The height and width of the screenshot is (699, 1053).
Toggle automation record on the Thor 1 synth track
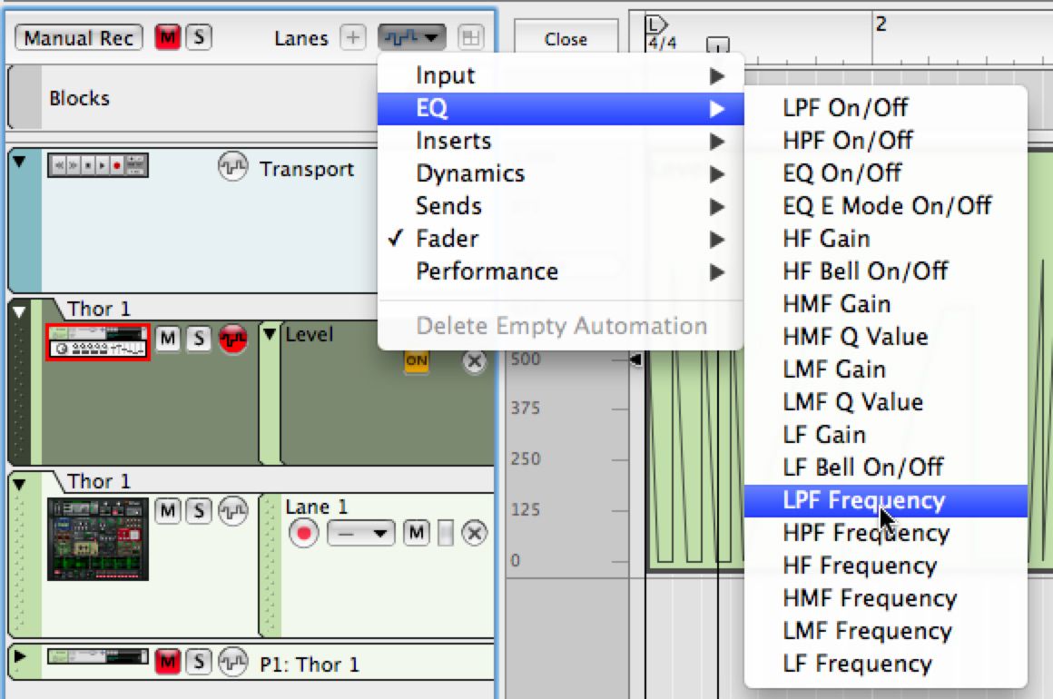click(x=233, y=511)
